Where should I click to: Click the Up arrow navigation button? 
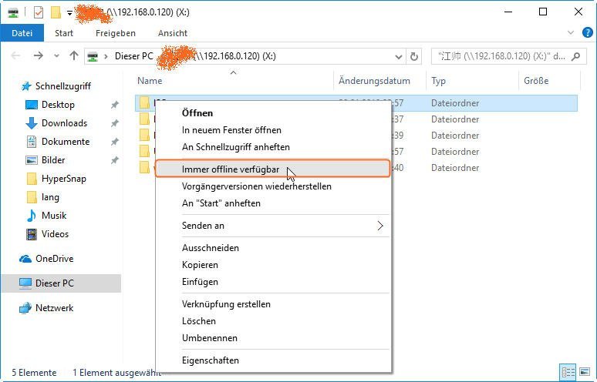[x=74, y=56]
